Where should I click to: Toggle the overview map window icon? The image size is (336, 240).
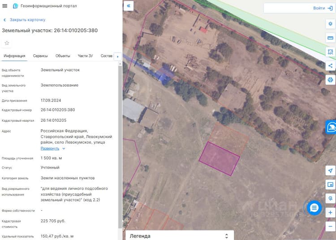(330, 184)
